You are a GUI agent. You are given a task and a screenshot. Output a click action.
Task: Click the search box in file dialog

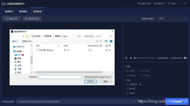pyautogui.click(x=98, y=36)
